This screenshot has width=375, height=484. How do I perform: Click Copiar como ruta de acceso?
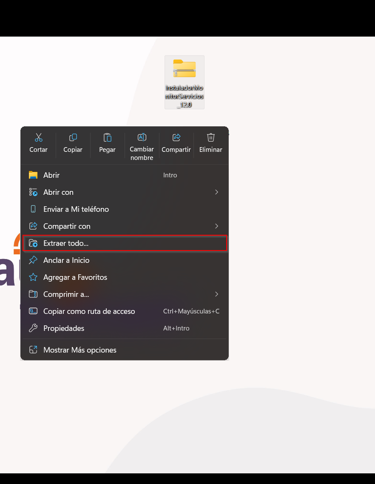coord(125,311)
